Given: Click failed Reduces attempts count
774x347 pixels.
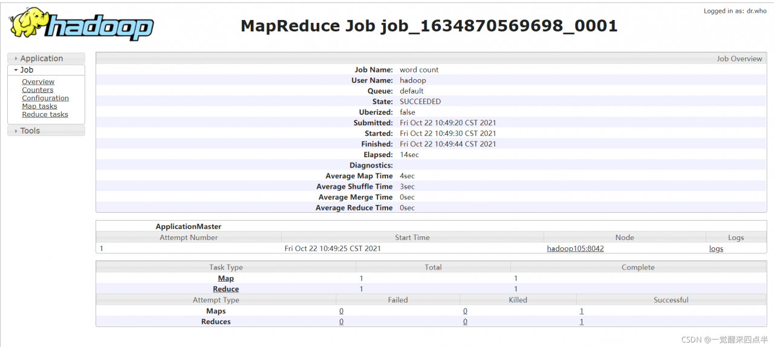Looking at the screenshot, I should pos(341,322).
